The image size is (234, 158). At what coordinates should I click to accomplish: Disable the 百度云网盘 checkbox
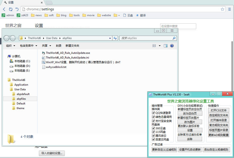click(x=153, y=140)
